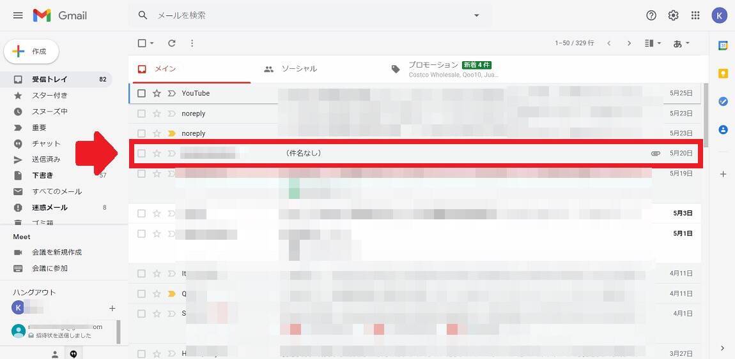The height and width of the screenshot is (359, 735).
Task: Expand the select-all checkbox dropdown arrow
Action: point(152,43)
